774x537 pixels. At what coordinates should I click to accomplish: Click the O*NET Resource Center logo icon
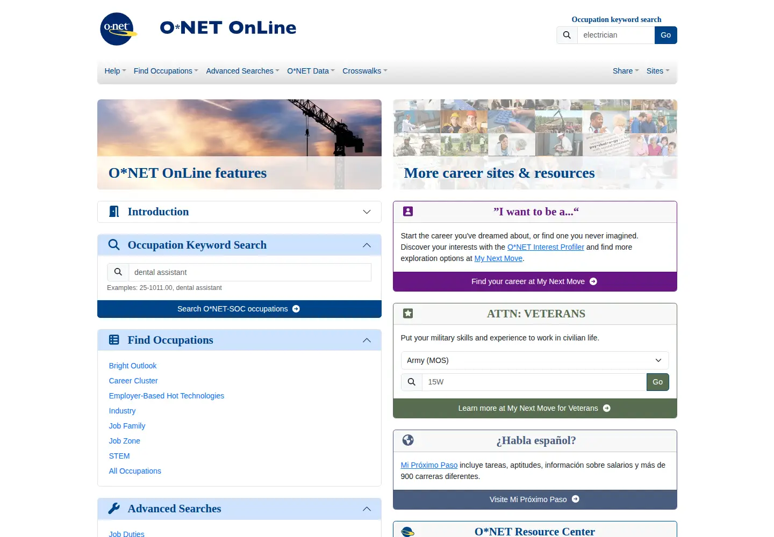click(408, 532)
